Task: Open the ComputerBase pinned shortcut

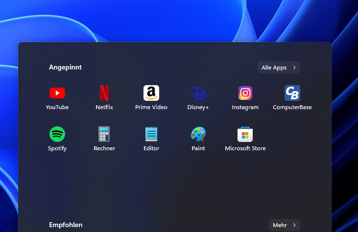Action: (x=292, y=97)
